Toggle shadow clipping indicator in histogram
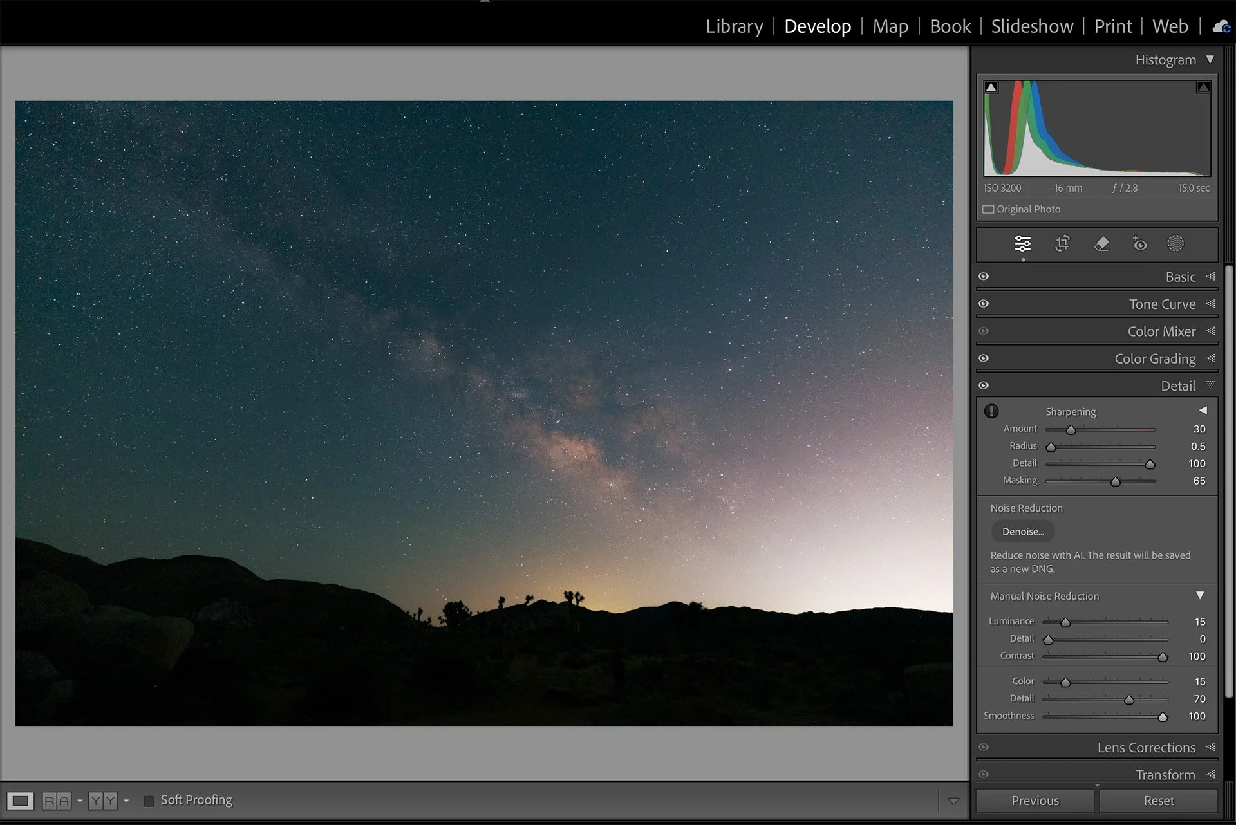This screenshot has height=825, width=1236. point(991,87)
